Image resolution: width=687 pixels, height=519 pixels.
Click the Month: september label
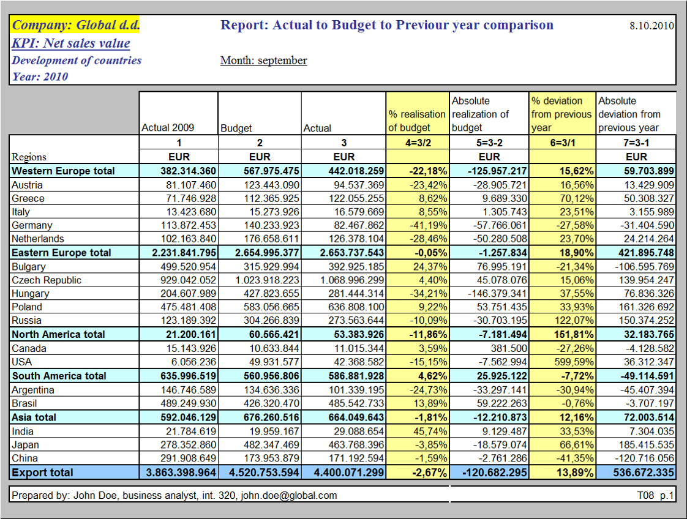point(263,61)
